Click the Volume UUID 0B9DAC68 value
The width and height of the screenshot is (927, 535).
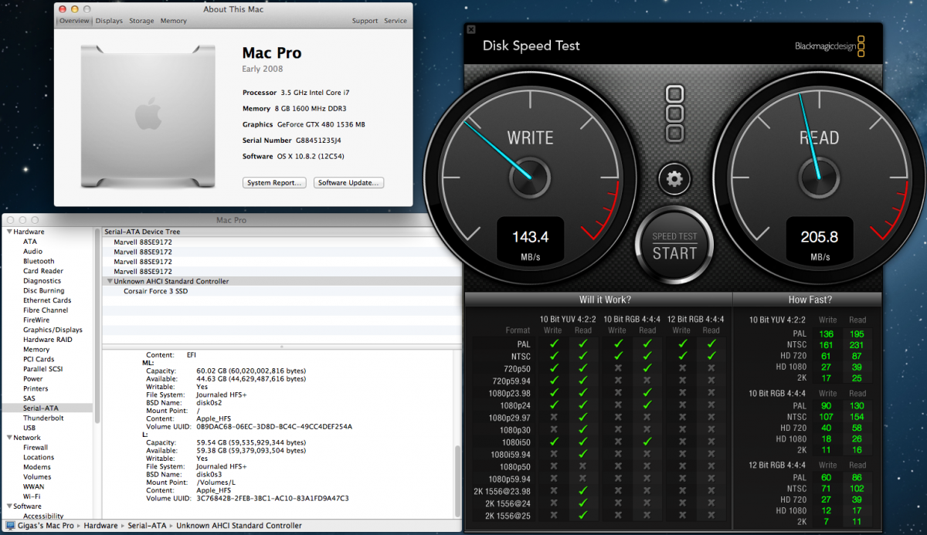274,426
